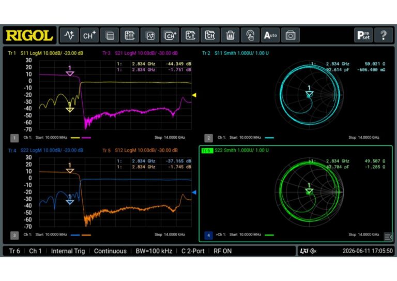Click the Auto scale icon
397x281 pixels.
(x=270, y=35)
